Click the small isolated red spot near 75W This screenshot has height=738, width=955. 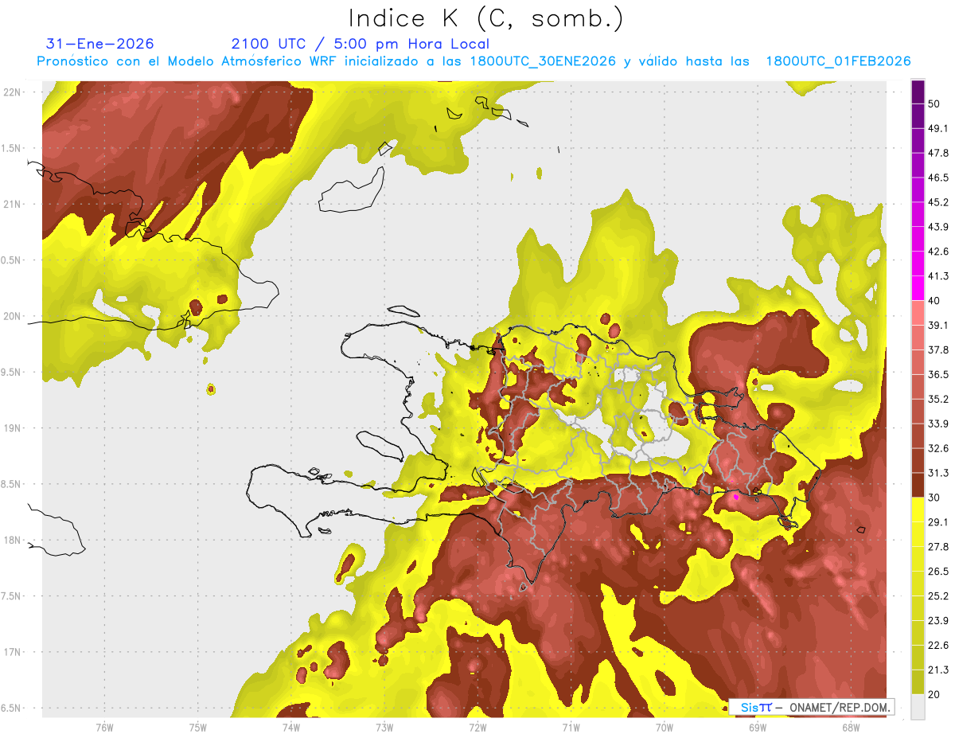pyautogui.click(x=210, y=389)
